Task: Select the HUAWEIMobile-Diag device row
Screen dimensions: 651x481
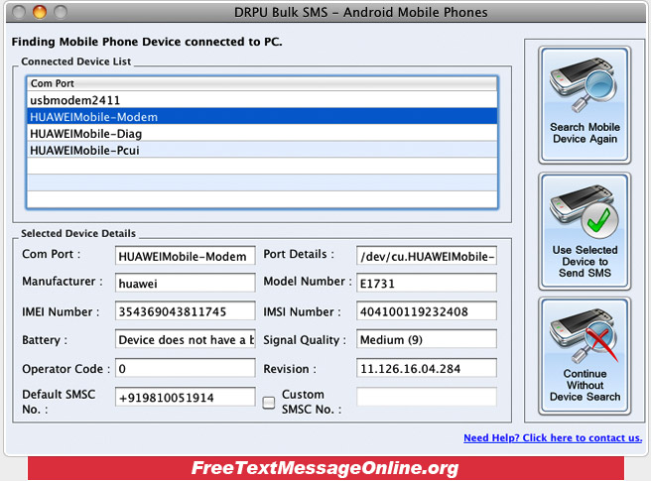Action: (x=262, y=133)
